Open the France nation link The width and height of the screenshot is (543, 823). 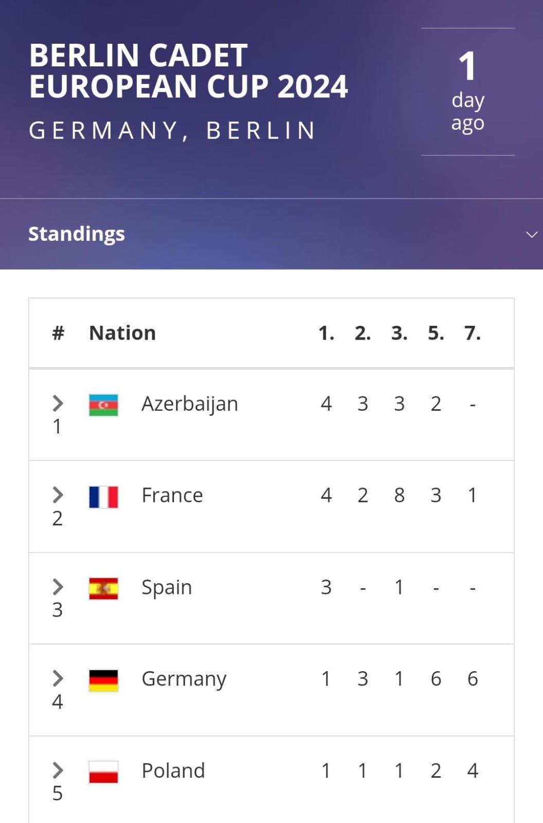pos(172,496)
